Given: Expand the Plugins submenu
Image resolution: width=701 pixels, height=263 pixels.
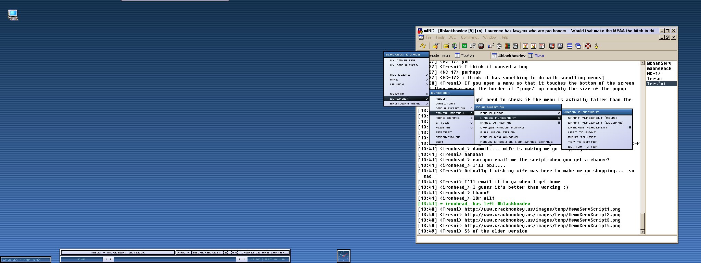Looking at the screenshot, I should 452,127.
